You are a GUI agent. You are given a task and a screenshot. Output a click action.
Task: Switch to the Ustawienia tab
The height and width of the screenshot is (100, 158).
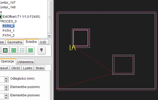point(25,62)
